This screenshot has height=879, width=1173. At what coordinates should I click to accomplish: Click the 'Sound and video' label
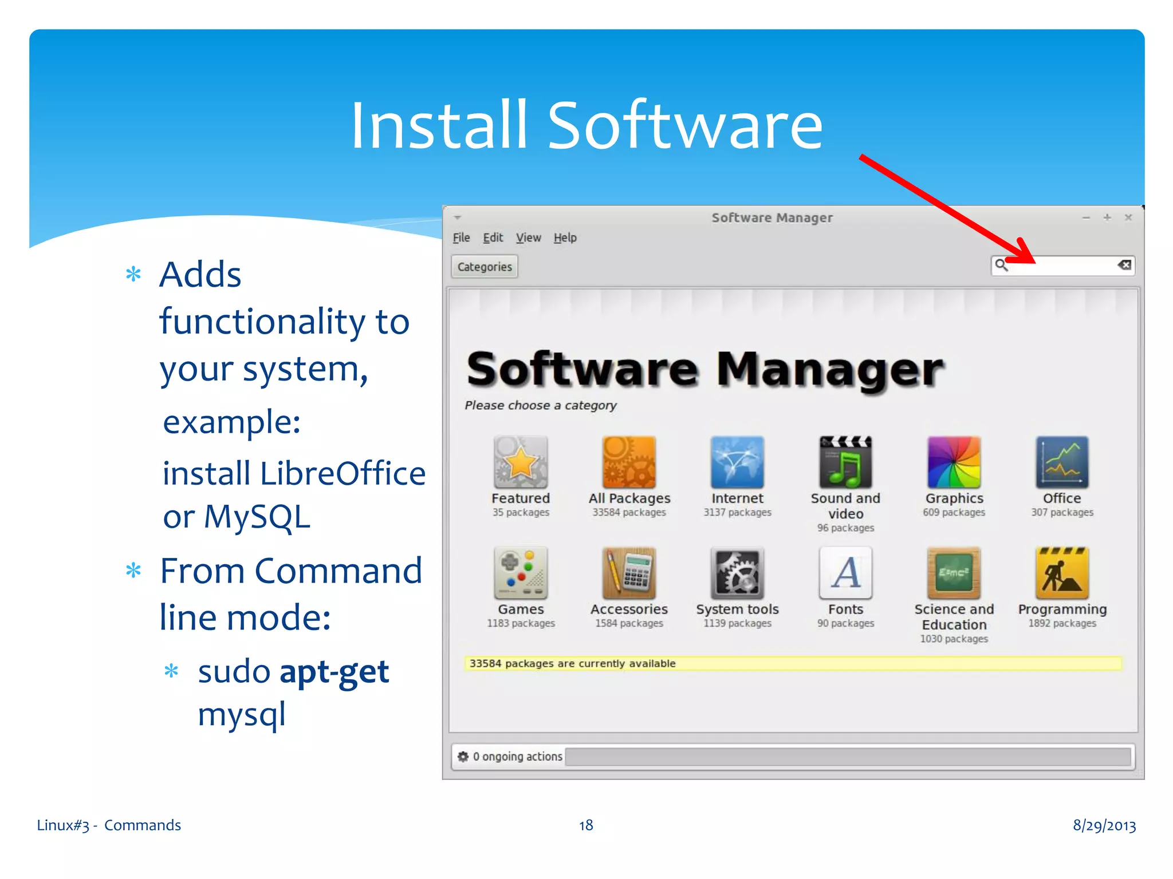[x=845, y=506]
